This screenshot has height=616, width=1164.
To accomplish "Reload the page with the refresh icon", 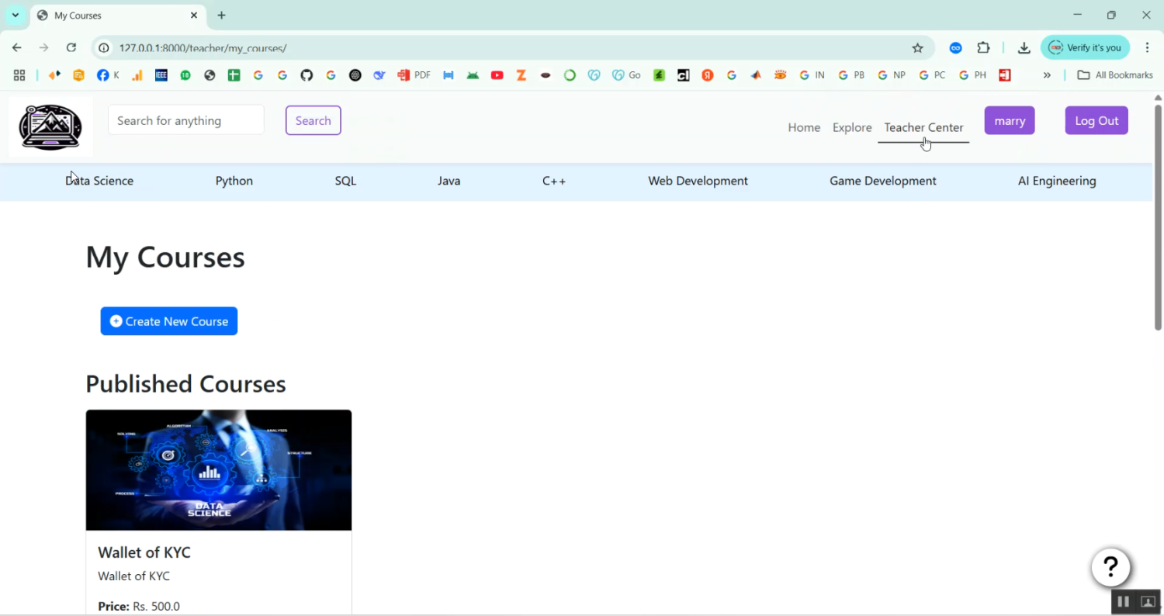I will point(71,48).
